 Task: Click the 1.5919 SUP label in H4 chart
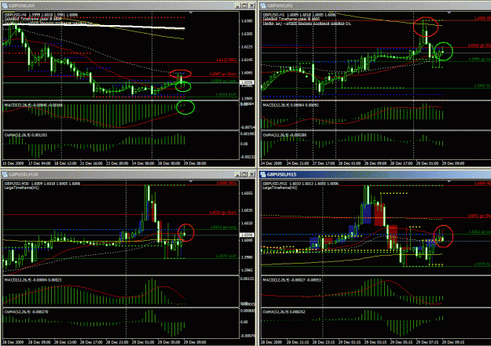coord(225,94)
